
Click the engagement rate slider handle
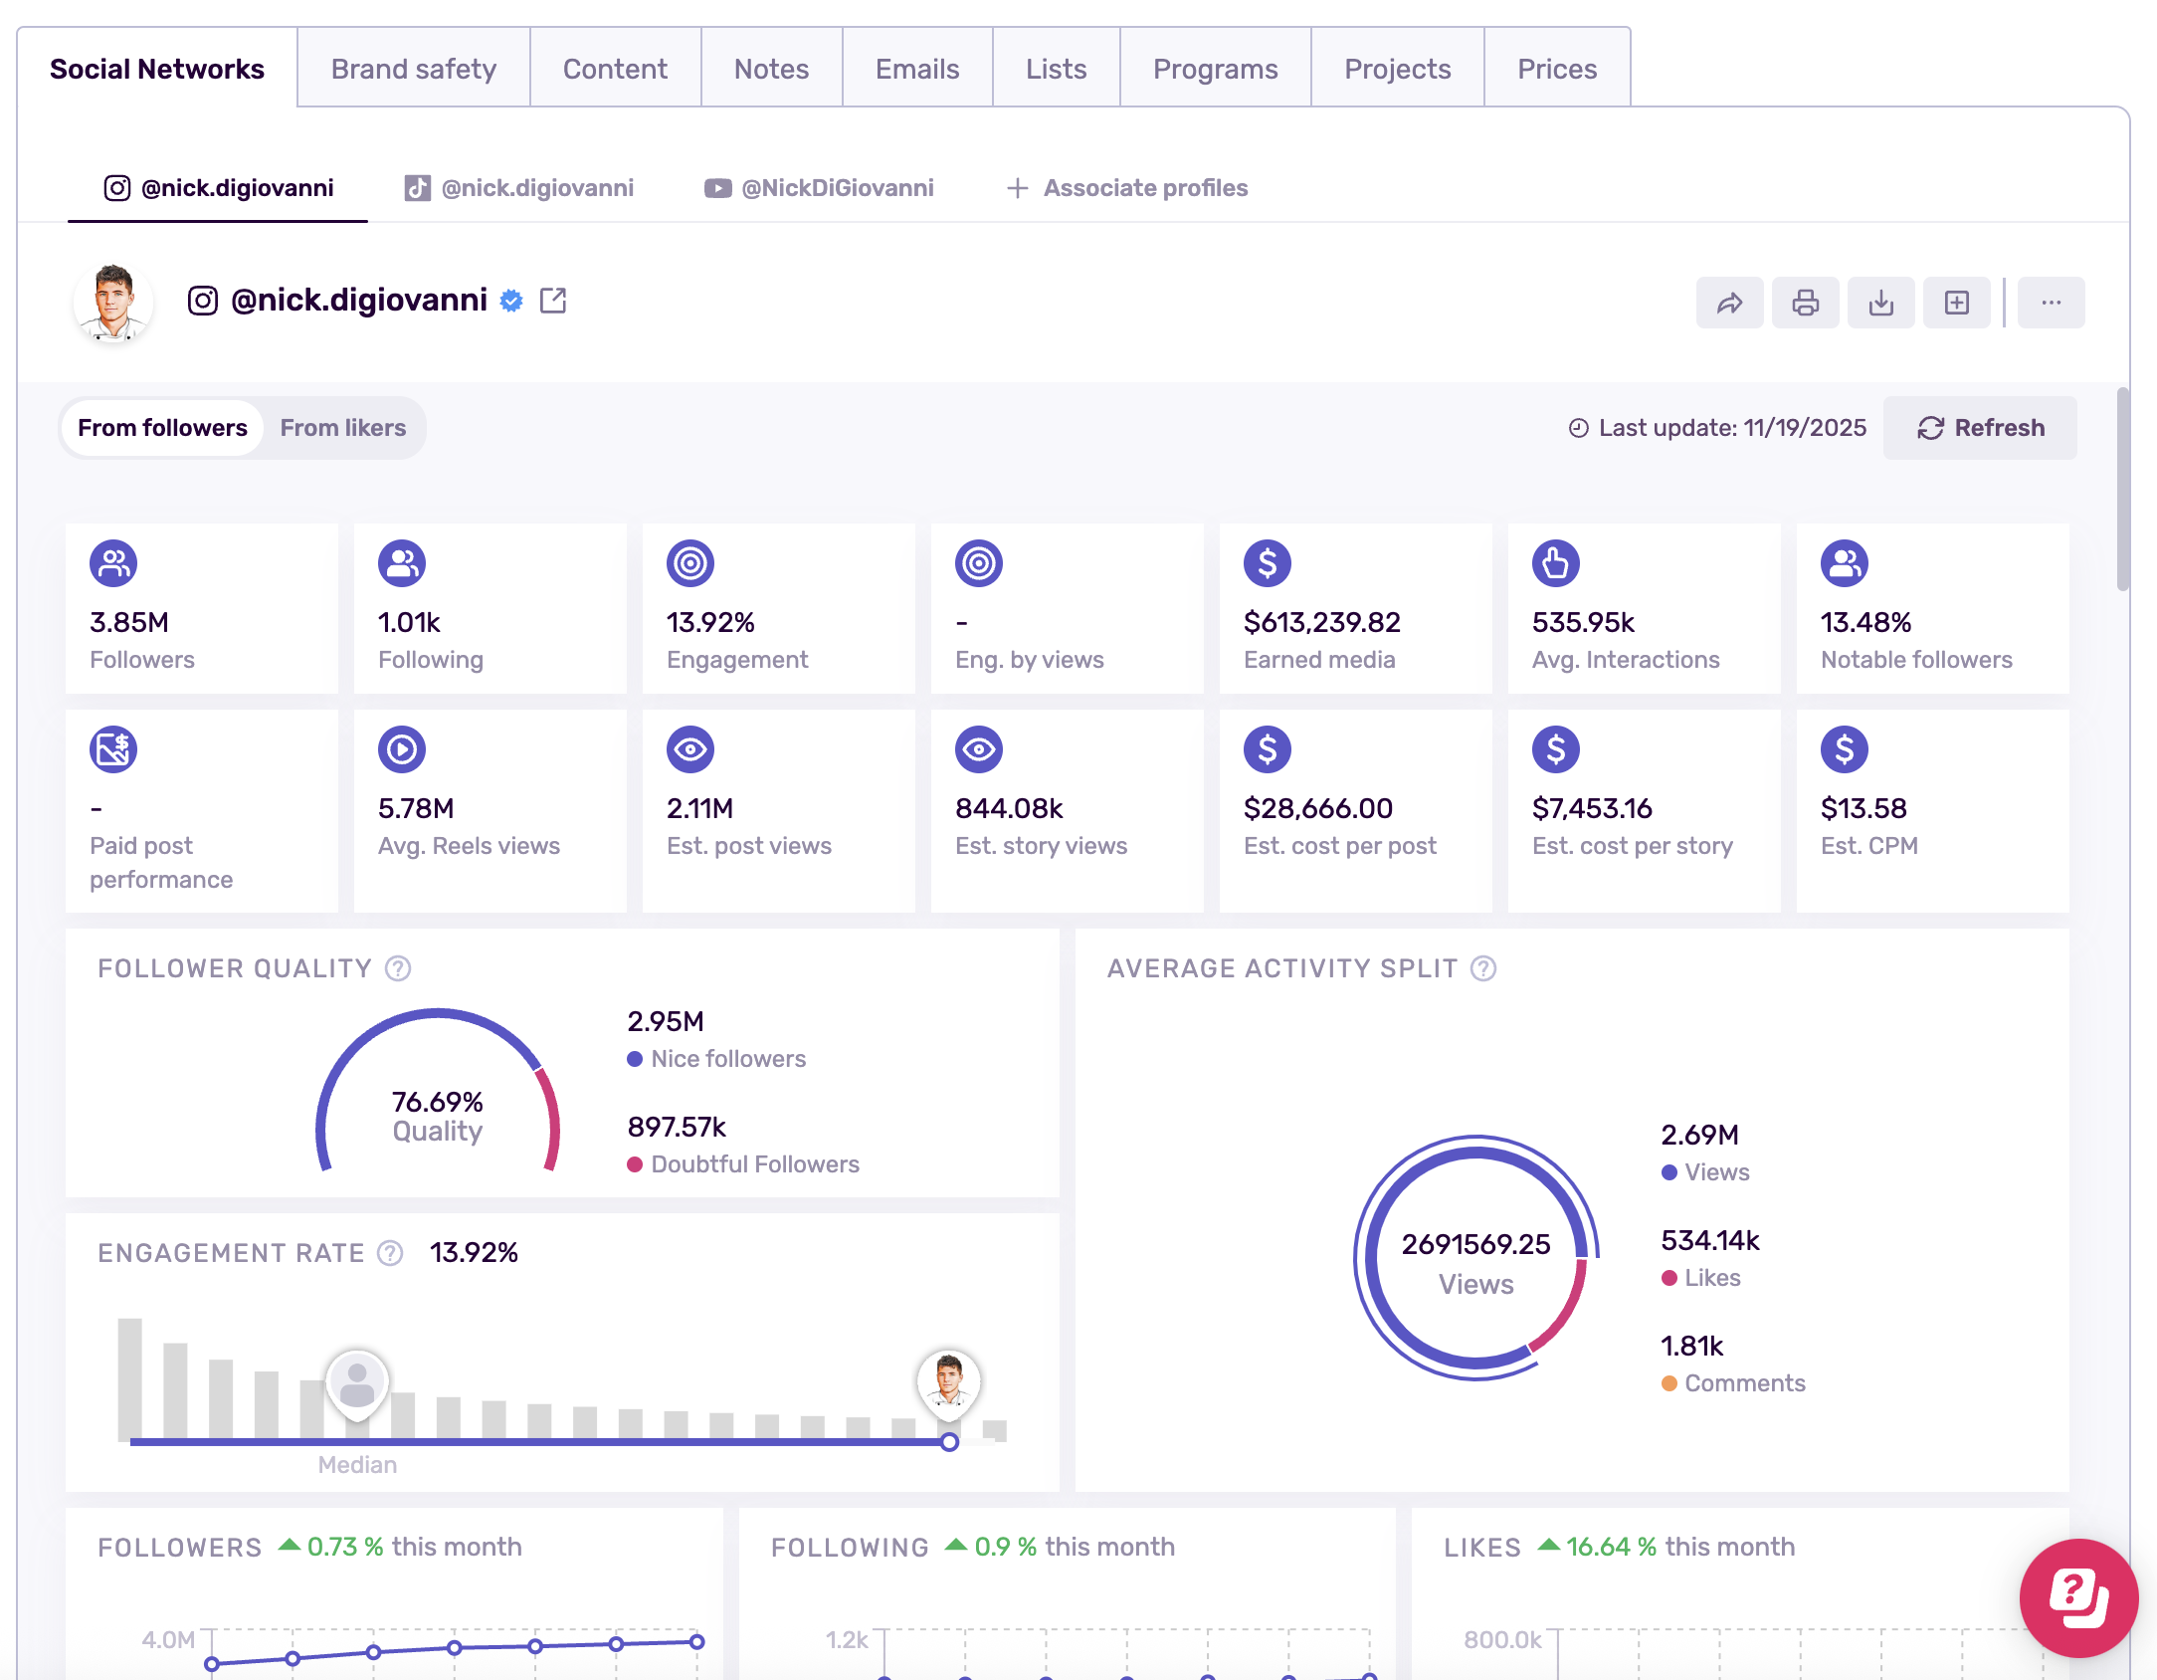(949, 1442)
